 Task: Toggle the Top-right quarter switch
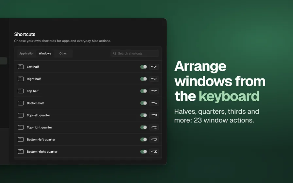pyautogui.click(x=144, y=127)
